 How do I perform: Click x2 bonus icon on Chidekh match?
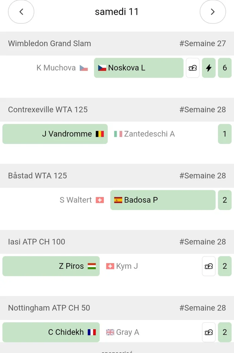209,332
